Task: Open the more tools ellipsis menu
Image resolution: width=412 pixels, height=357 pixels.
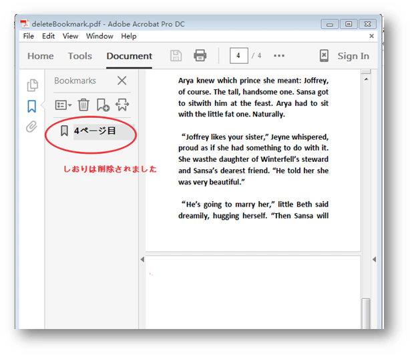Action: (278, 55)
